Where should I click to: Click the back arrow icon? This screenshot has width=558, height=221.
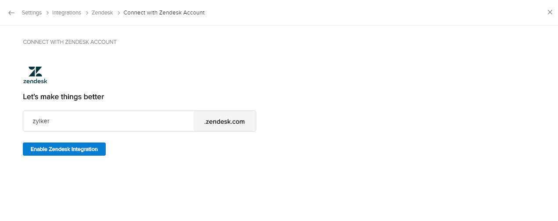(x=11, y=13)
